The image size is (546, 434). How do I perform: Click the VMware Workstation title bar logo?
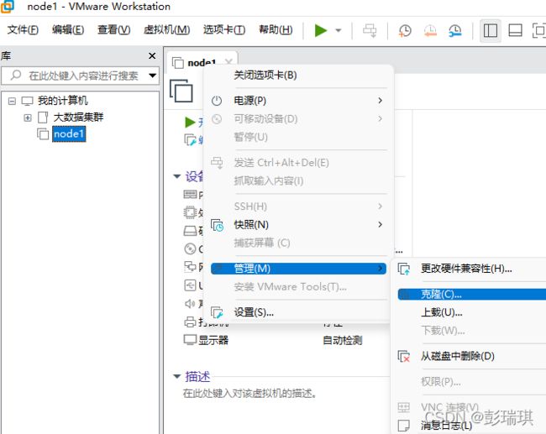[x=8, y=6]
